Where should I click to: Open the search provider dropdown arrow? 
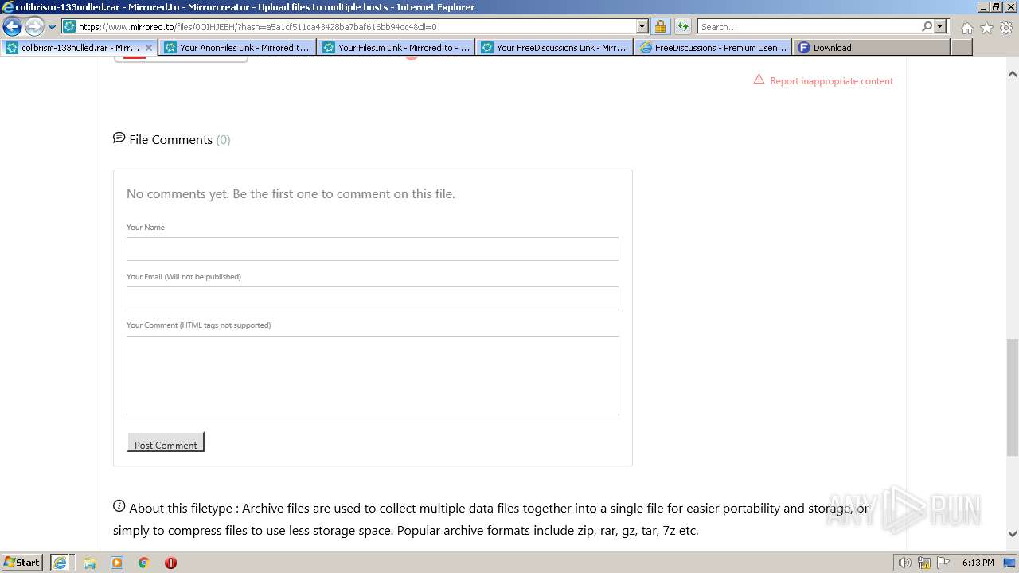pyautogui.click(x=940, y=26)
